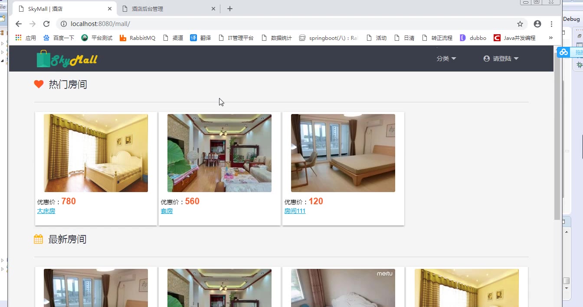The height and width of the screenshot is (307, 583).
Task: Go back to the previous page
Action: pos(18,24)
